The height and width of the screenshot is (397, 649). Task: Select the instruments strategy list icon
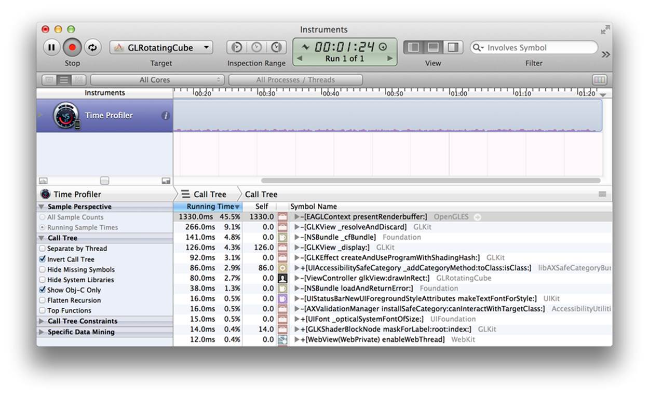[64, 80]
